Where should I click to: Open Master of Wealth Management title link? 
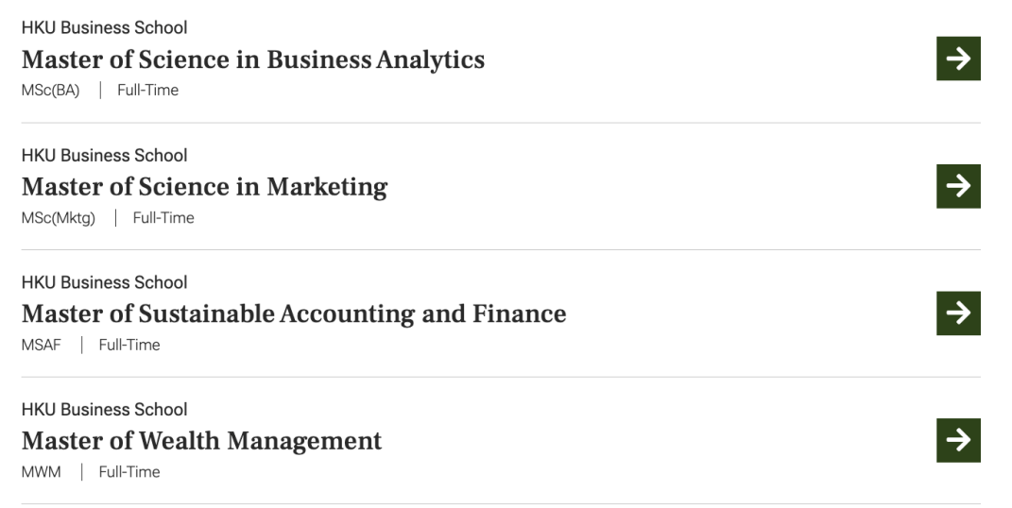201,440
